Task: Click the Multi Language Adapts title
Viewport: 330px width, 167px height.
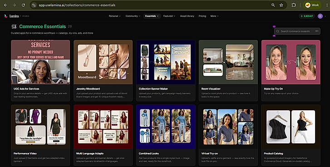Action: (90, 153)
